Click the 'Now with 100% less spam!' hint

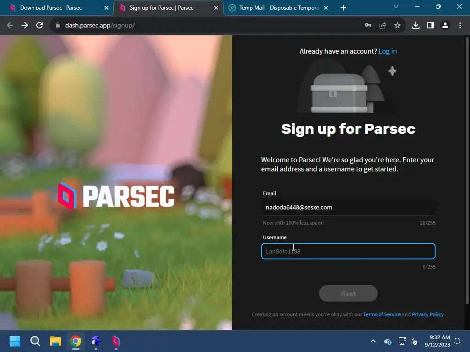click(293, 223)
